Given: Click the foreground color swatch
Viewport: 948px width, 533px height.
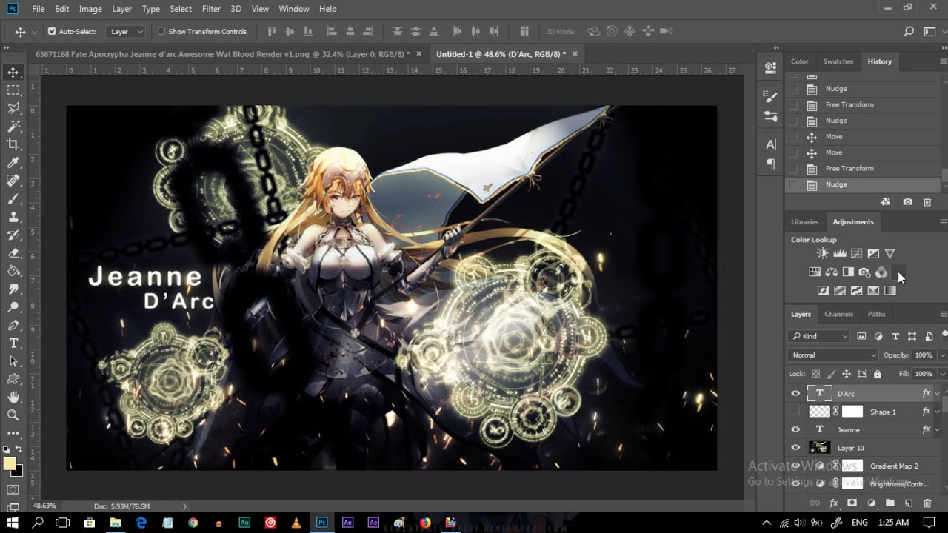Looking at the screenshot, I should [10, 464].
